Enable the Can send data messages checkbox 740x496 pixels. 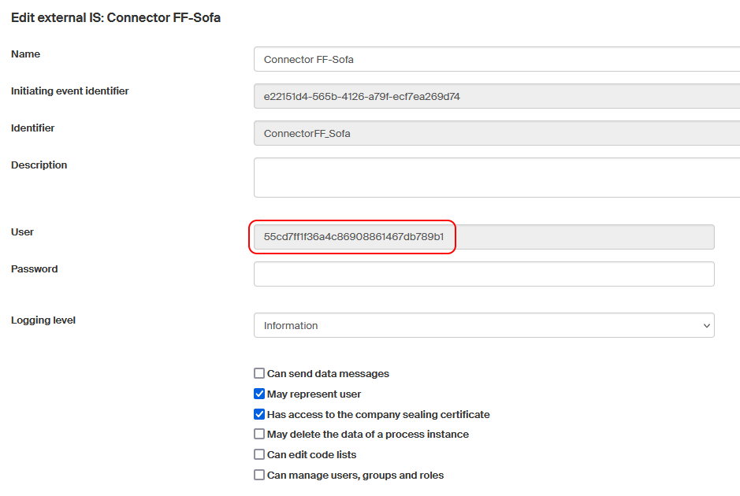pyautogui.click(x=259, y=374)
